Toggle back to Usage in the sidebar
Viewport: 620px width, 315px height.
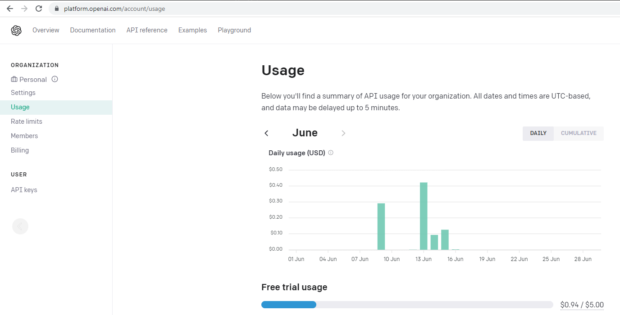[x=20, y=107]
